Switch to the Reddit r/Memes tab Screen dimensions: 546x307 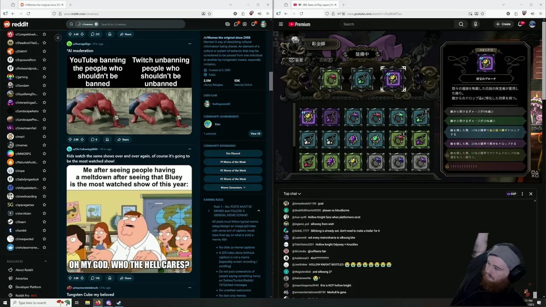point(42,5)
